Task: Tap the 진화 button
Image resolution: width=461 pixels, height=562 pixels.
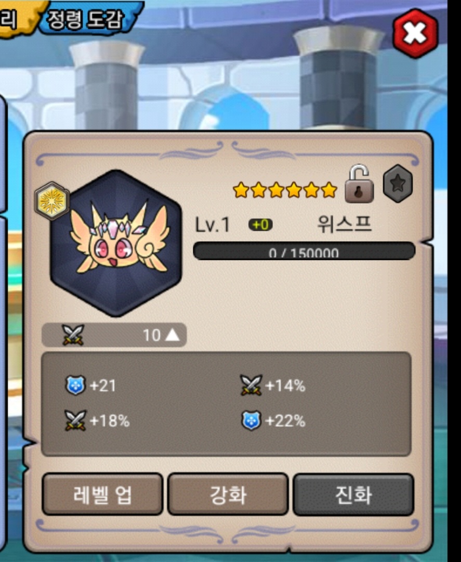Action: click(x=353, y=494)
